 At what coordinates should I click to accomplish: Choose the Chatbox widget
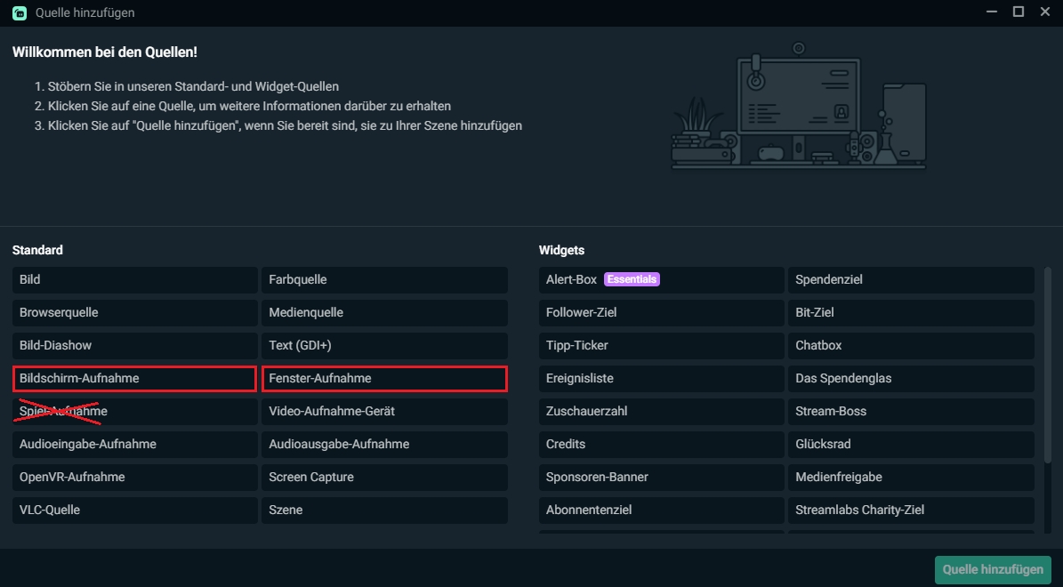click(911, 345)
